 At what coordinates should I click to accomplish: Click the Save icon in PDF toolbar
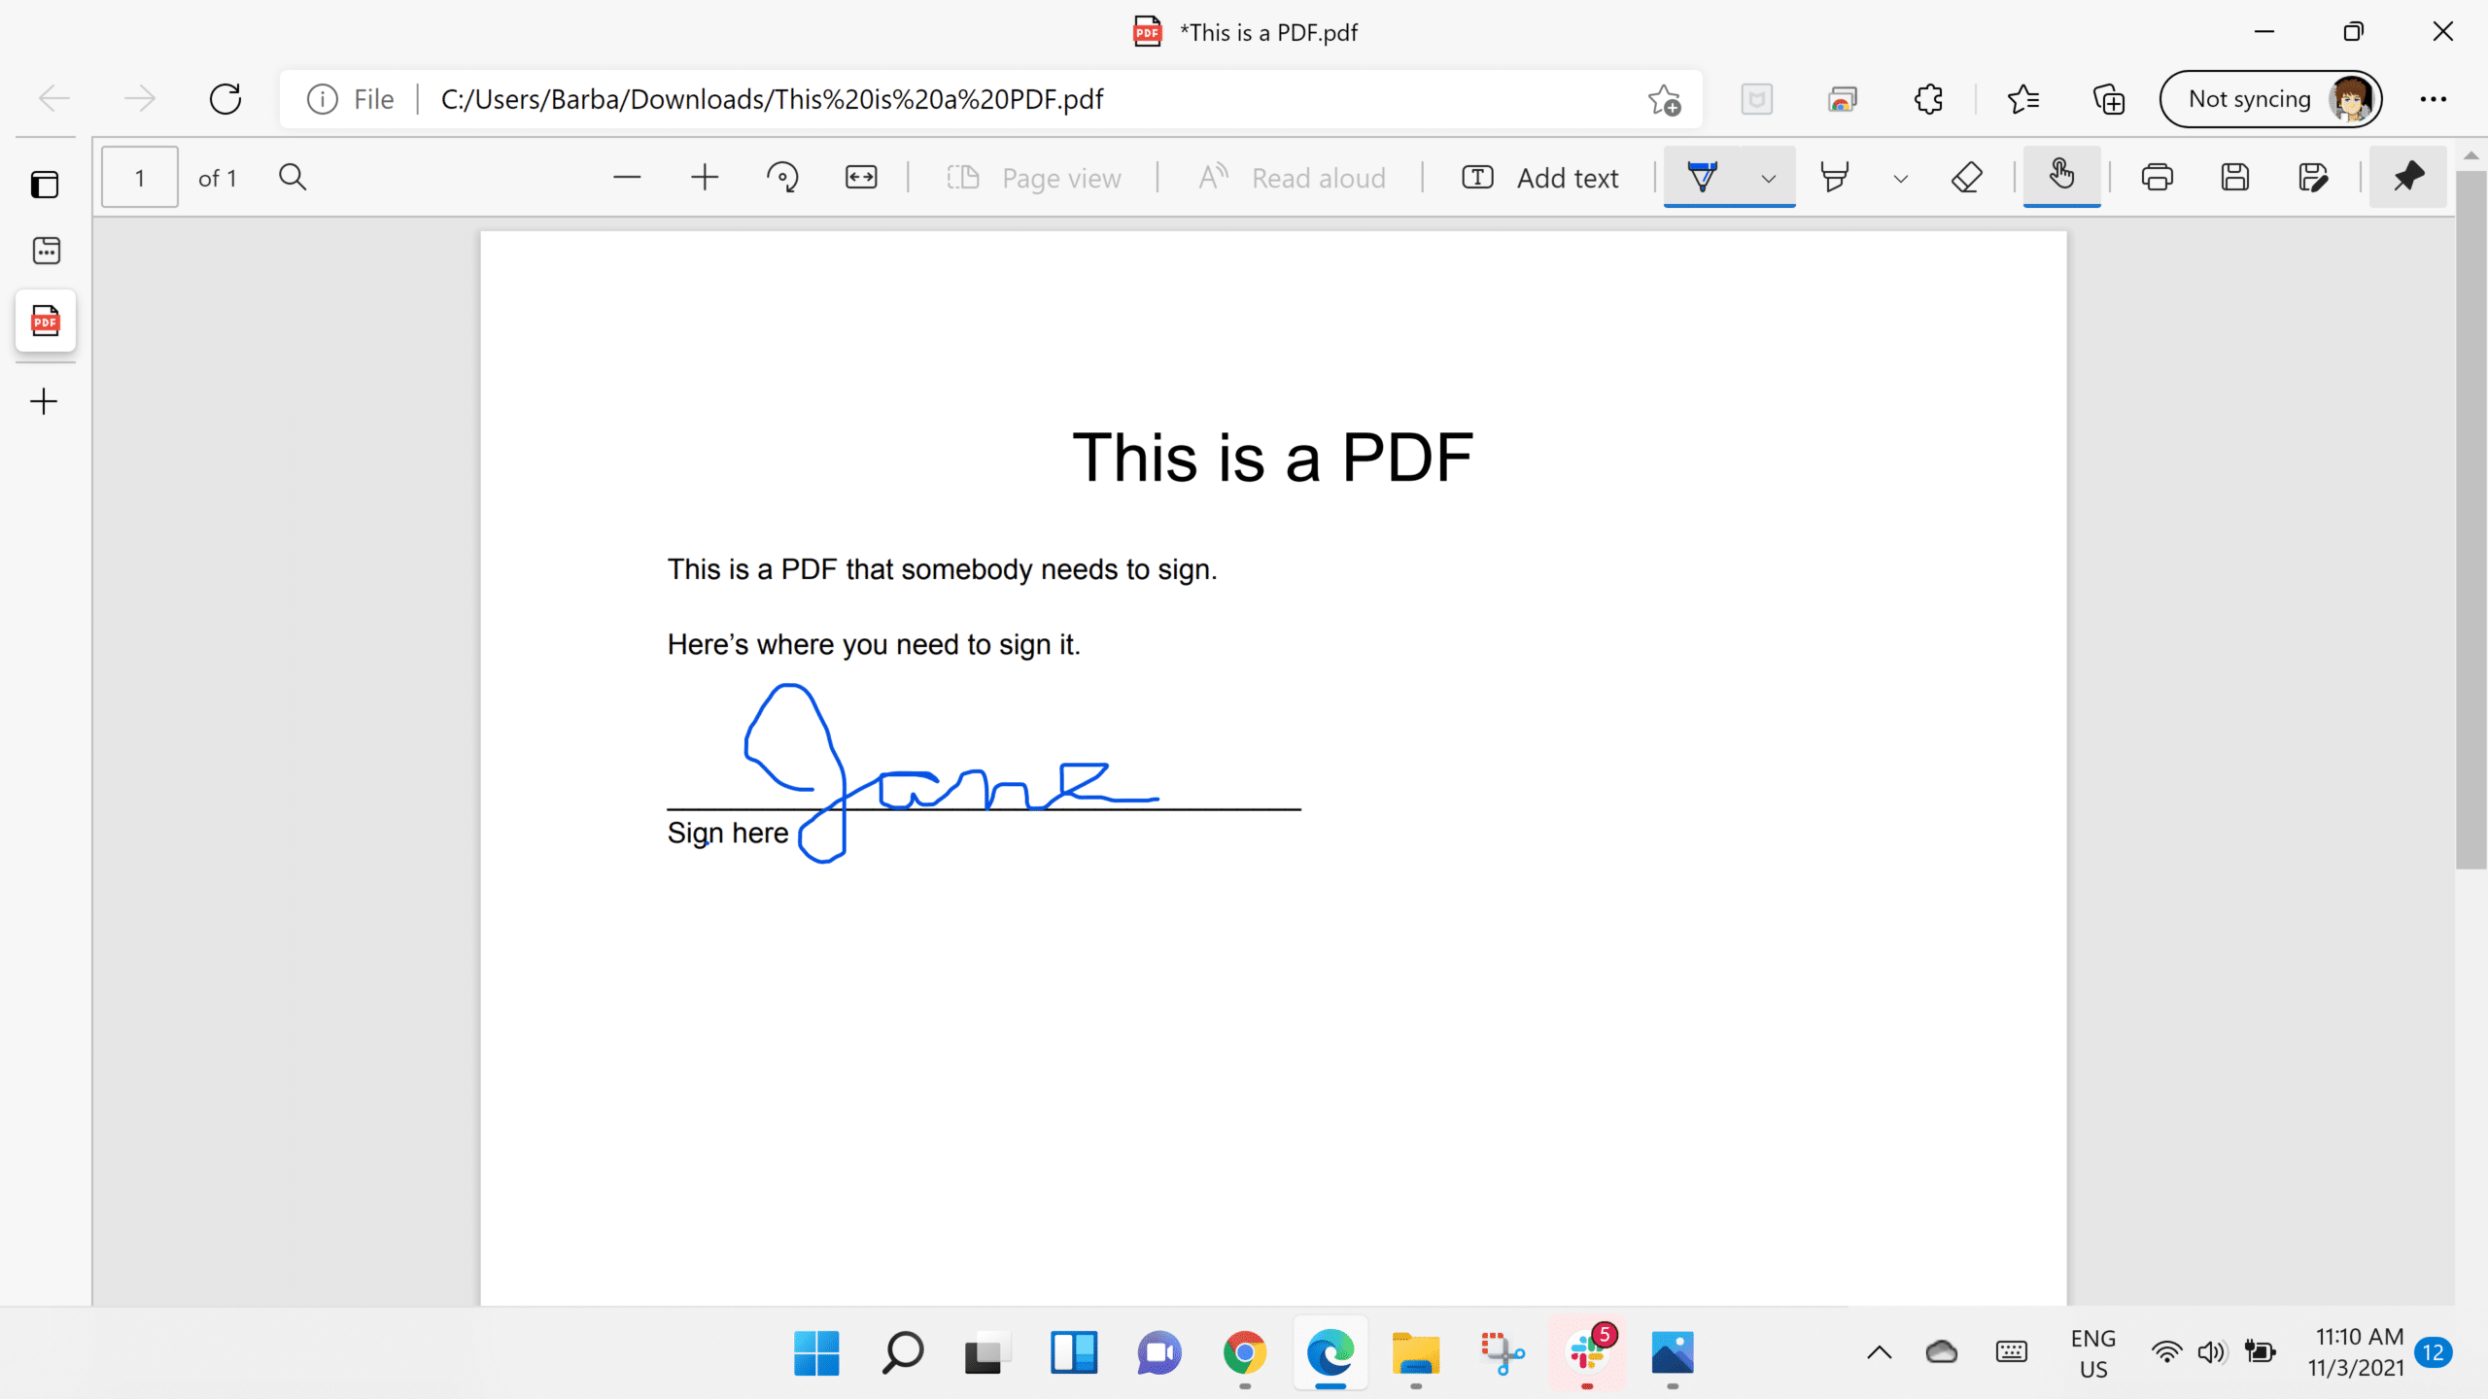click(2234, 178)
